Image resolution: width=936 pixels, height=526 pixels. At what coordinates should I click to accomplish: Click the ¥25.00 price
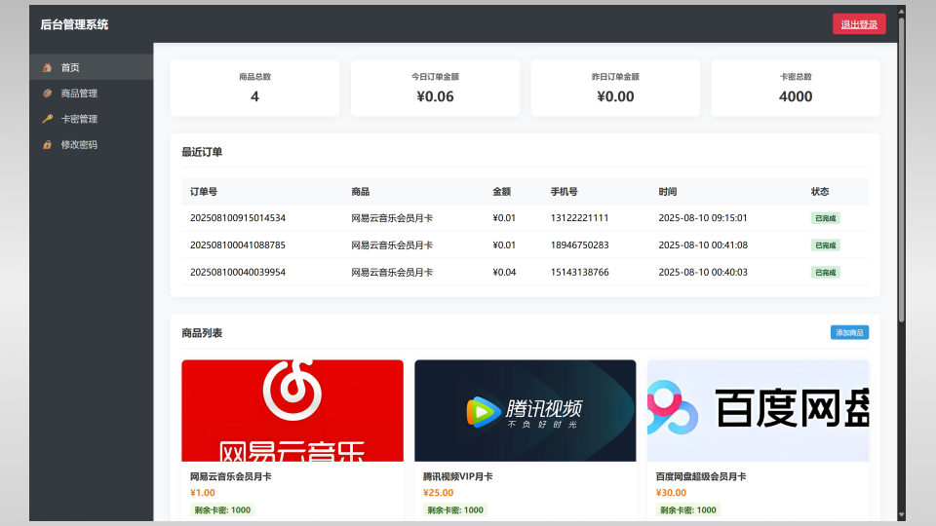click(438, 493)
